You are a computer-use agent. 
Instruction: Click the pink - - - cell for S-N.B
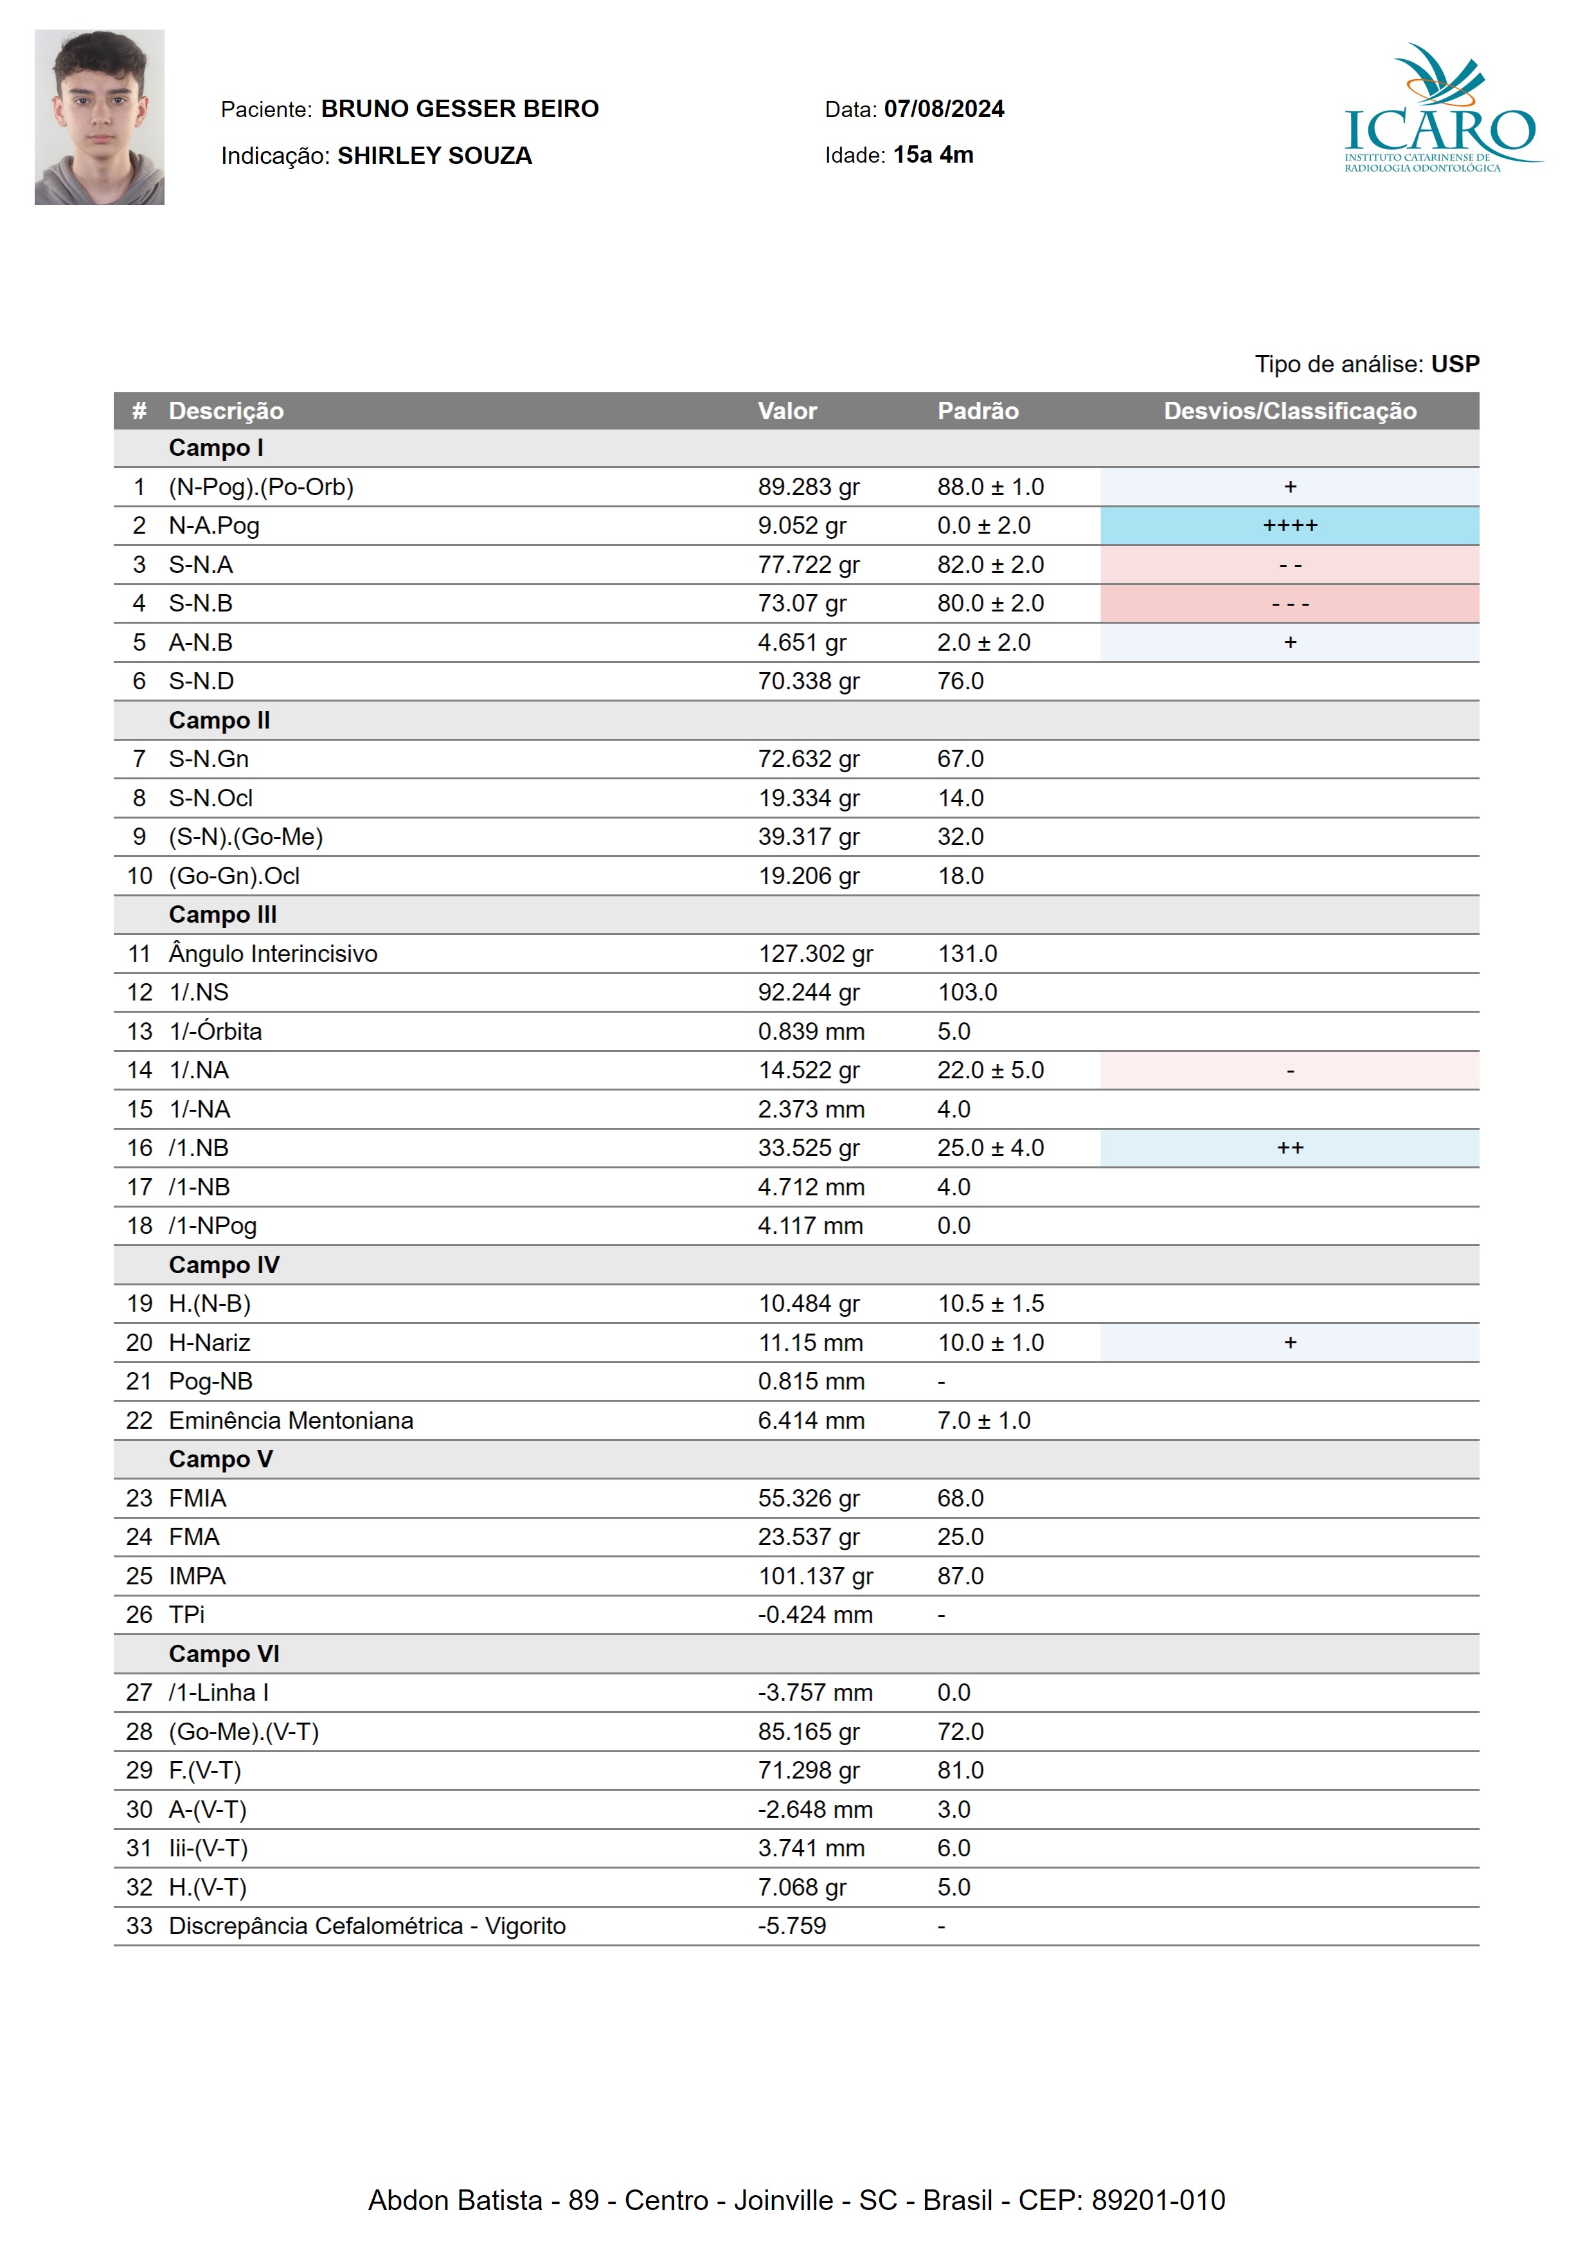pos(1289,603)
